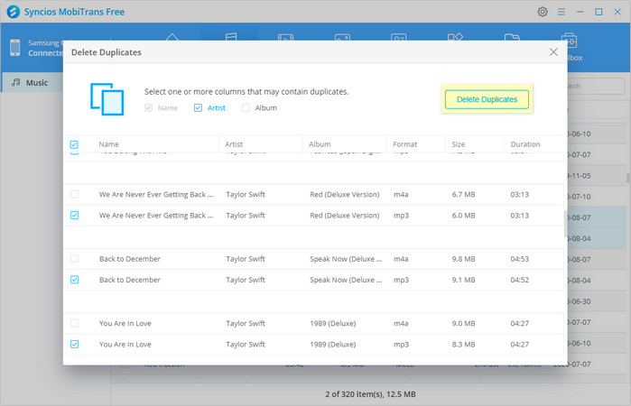Sort by the Duration column header

(525, 144)
